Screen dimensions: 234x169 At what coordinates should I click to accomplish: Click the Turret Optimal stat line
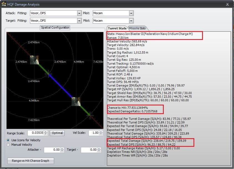[124, 67]
